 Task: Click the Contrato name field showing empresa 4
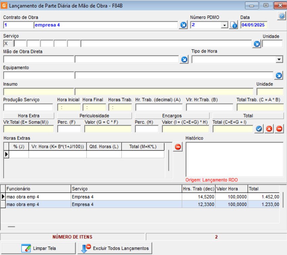pyautogui.click(x=106, y=25)
